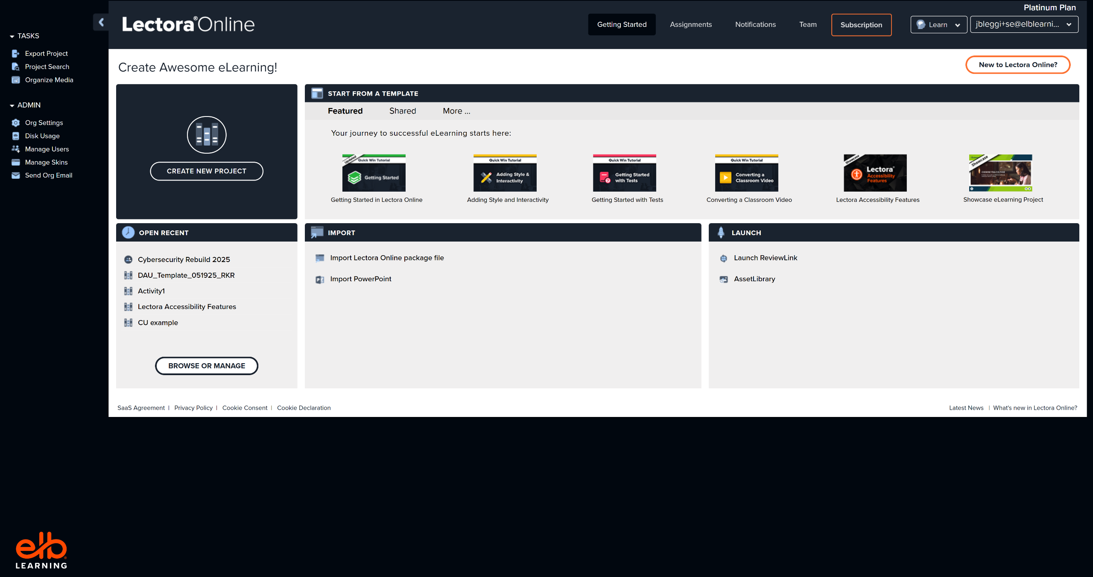
Task: Go to the Getting Started tab
Action: 622,24
